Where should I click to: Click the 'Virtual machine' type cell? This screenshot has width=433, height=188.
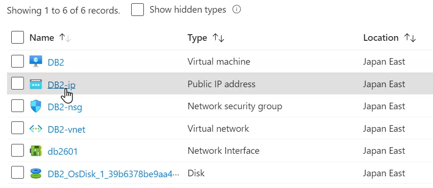pyautogui.click(x=219, y=61)
